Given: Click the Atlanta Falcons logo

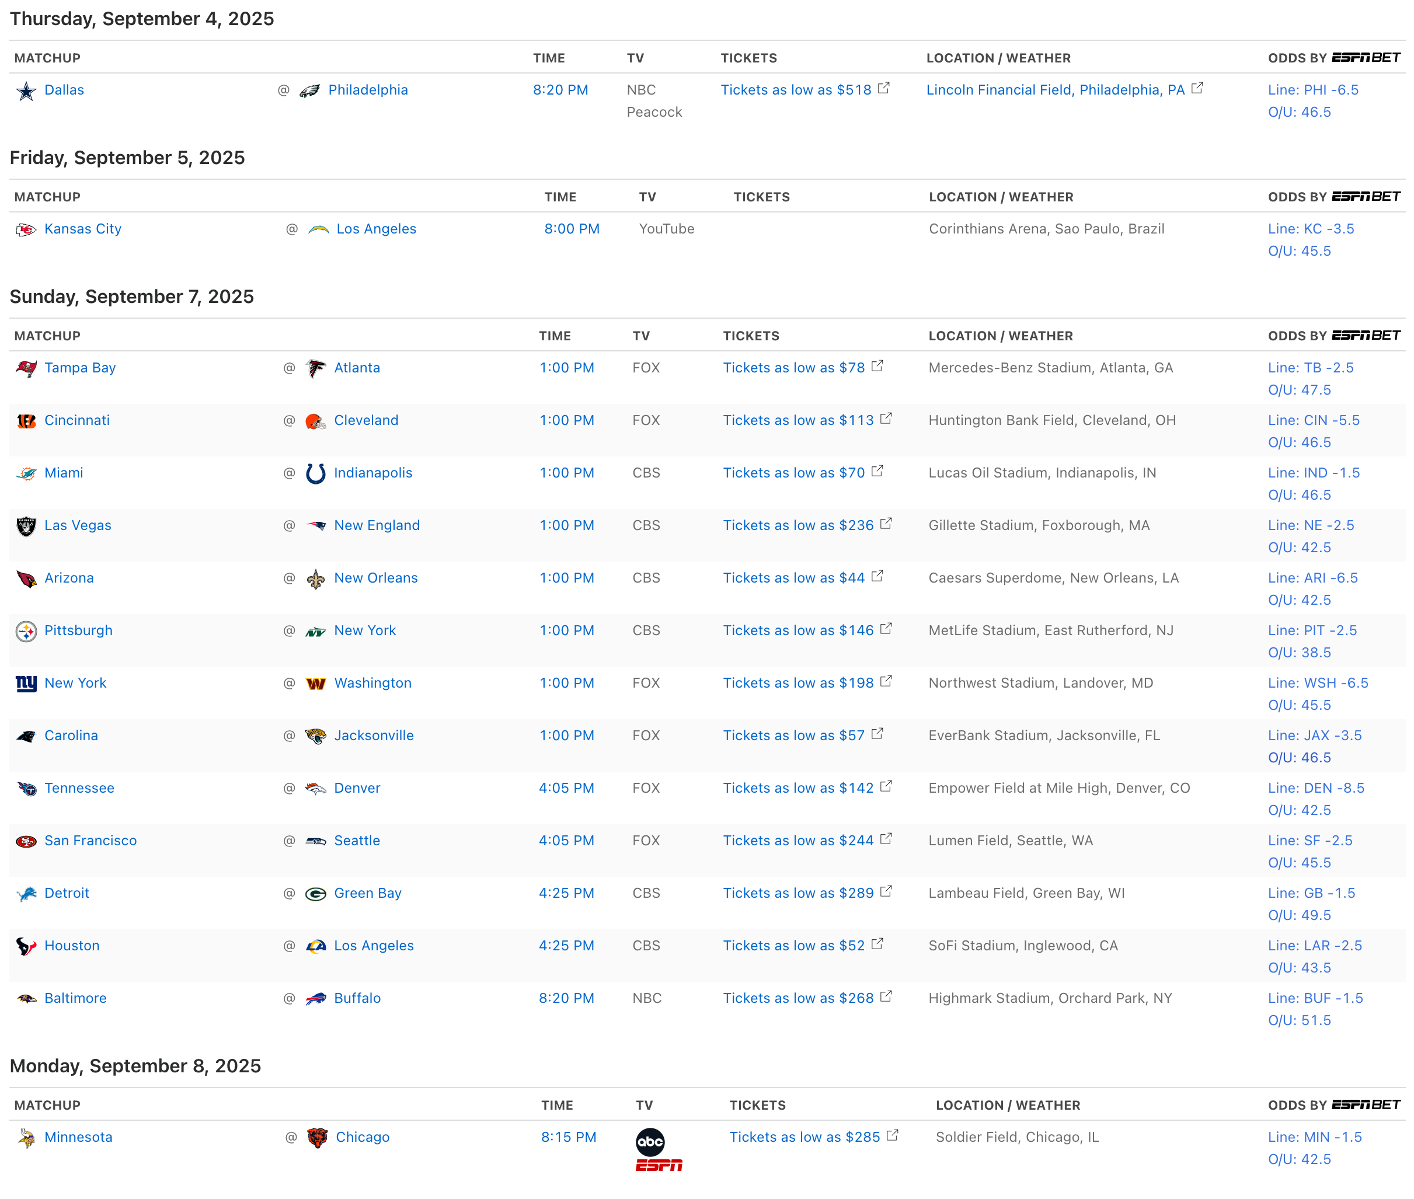Looking at the screenshot, I should pyautogui.click(x=315, y=368).
